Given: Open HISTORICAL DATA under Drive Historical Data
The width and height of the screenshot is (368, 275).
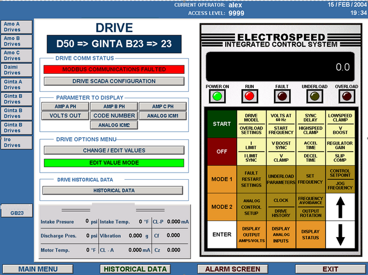Looking at the screenshot, I should coord(113,191).
